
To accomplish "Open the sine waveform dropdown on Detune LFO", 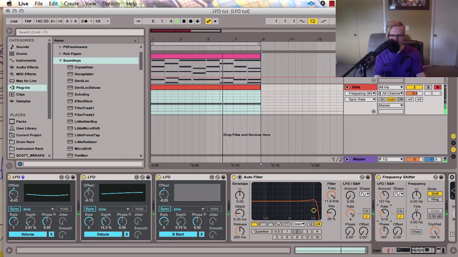I will point(114,209).
